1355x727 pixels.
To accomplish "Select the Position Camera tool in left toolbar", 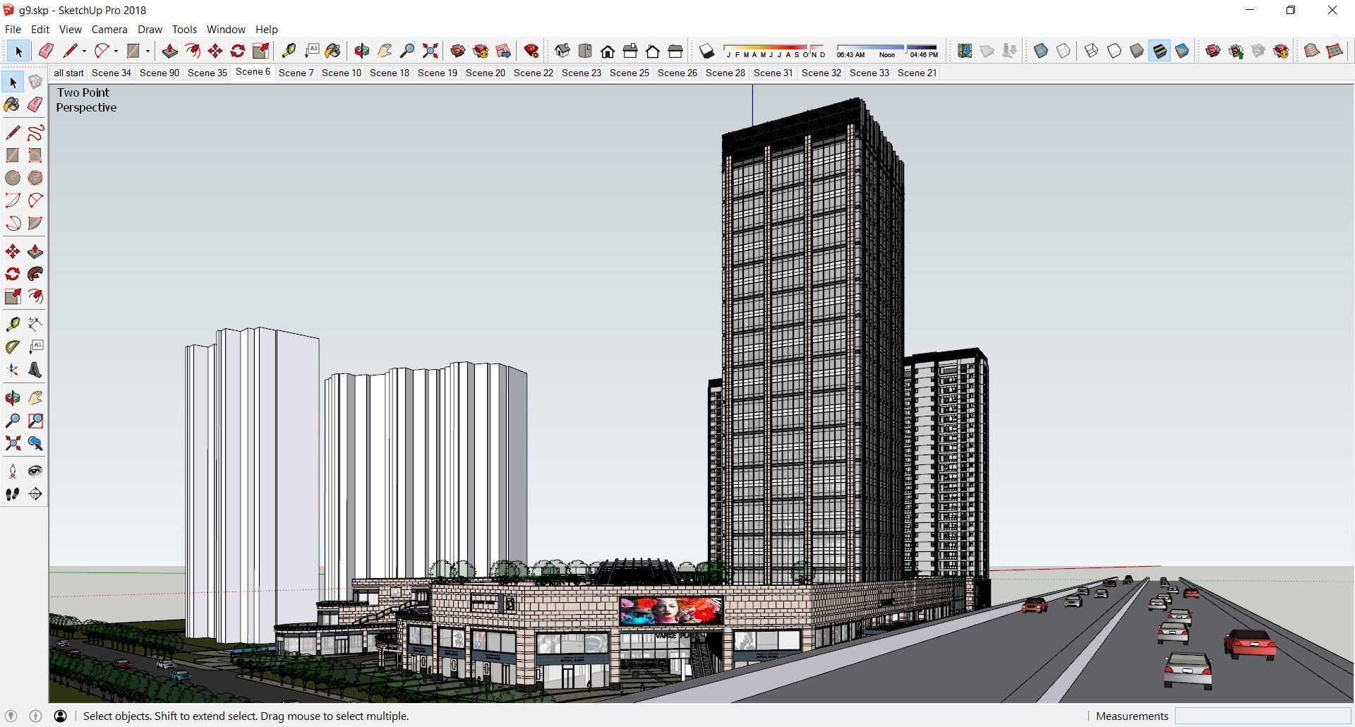I will click(x=13, y=471).
